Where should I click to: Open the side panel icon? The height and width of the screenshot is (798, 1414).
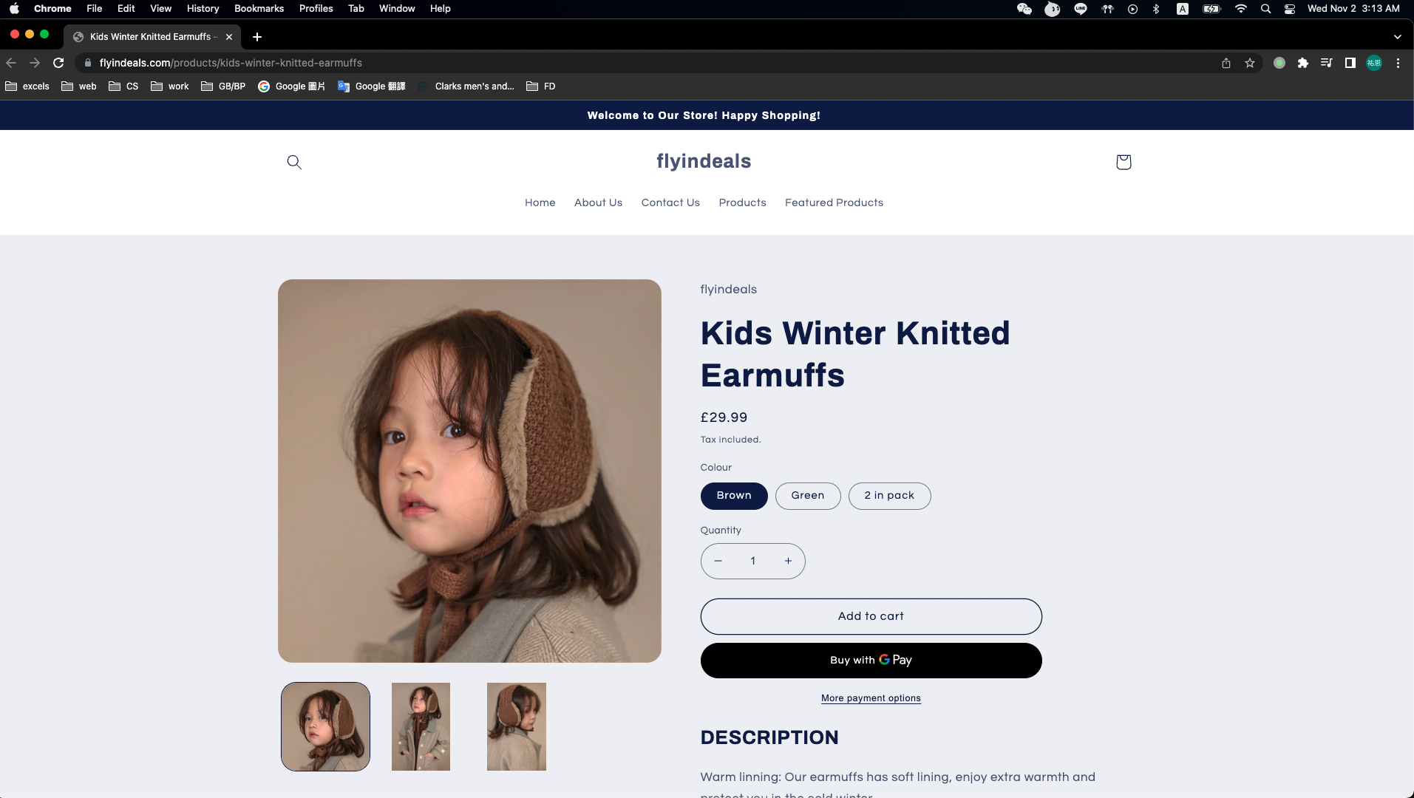click(x=1350, y=63)
